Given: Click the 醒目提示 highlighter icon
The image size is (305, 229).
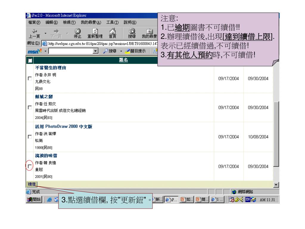Looking at the screenshot, I should point(136,51).
